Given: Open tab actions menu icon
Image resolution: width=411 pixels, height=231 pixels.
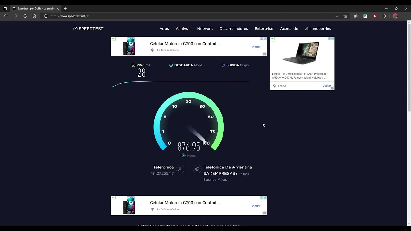Looking at the screenshot, I should click(x=5, y=9).
